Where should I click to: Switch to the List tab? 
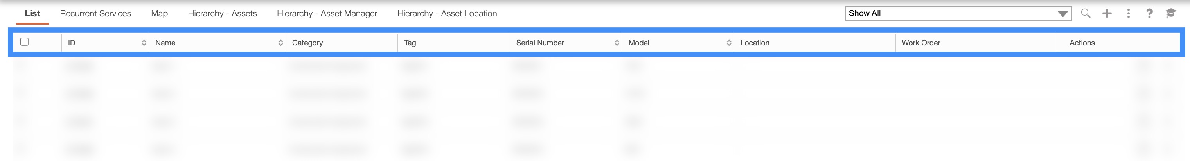[x=32, y=13]
